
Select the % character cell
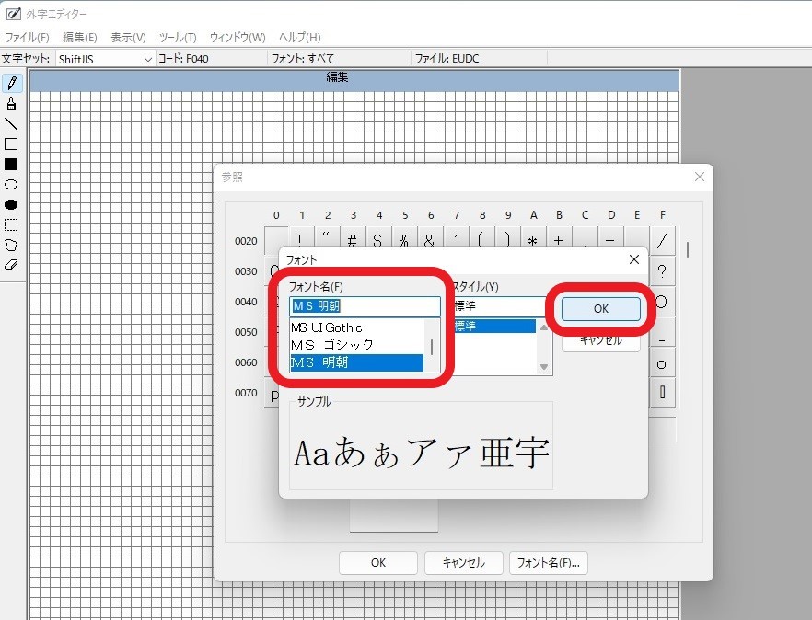(x=404, y=239)
